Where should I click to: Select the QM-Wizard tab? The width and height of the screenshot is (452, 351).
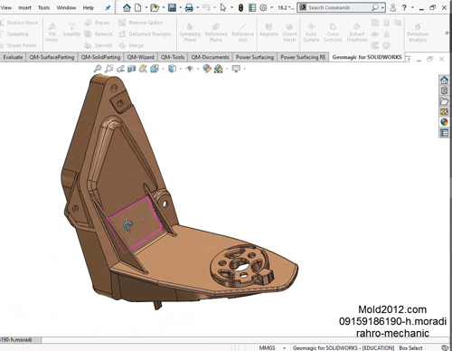tap(140, 57)
